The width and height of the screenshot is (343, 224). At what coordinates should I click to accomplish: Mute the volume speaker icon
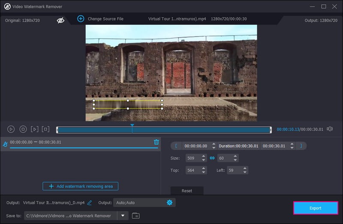pyautogui.click(x=330, y=129)
